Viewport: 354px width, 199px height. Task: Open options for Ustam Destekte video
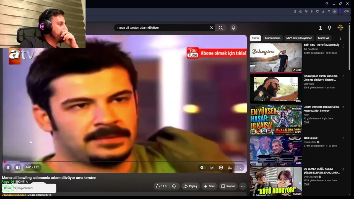343,108
